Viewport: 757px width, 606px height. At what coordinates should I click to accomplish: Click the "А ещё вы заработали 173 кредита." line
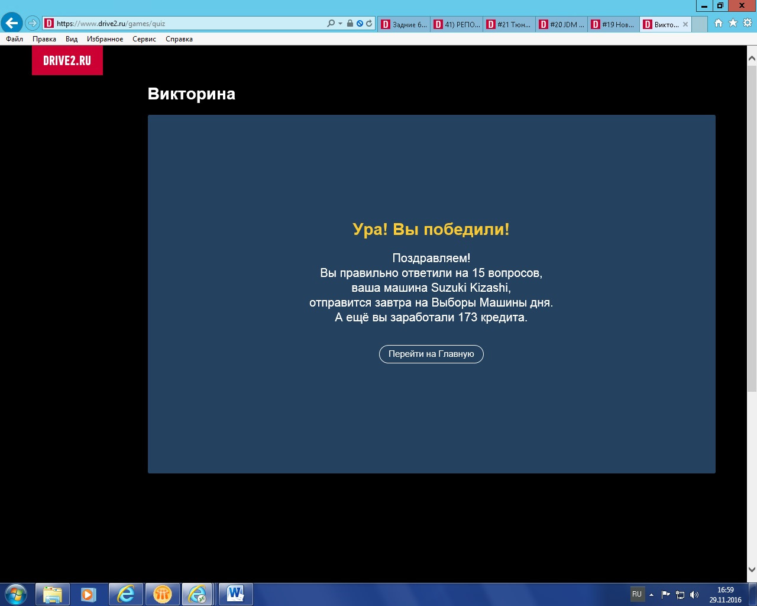click(431, 317)
